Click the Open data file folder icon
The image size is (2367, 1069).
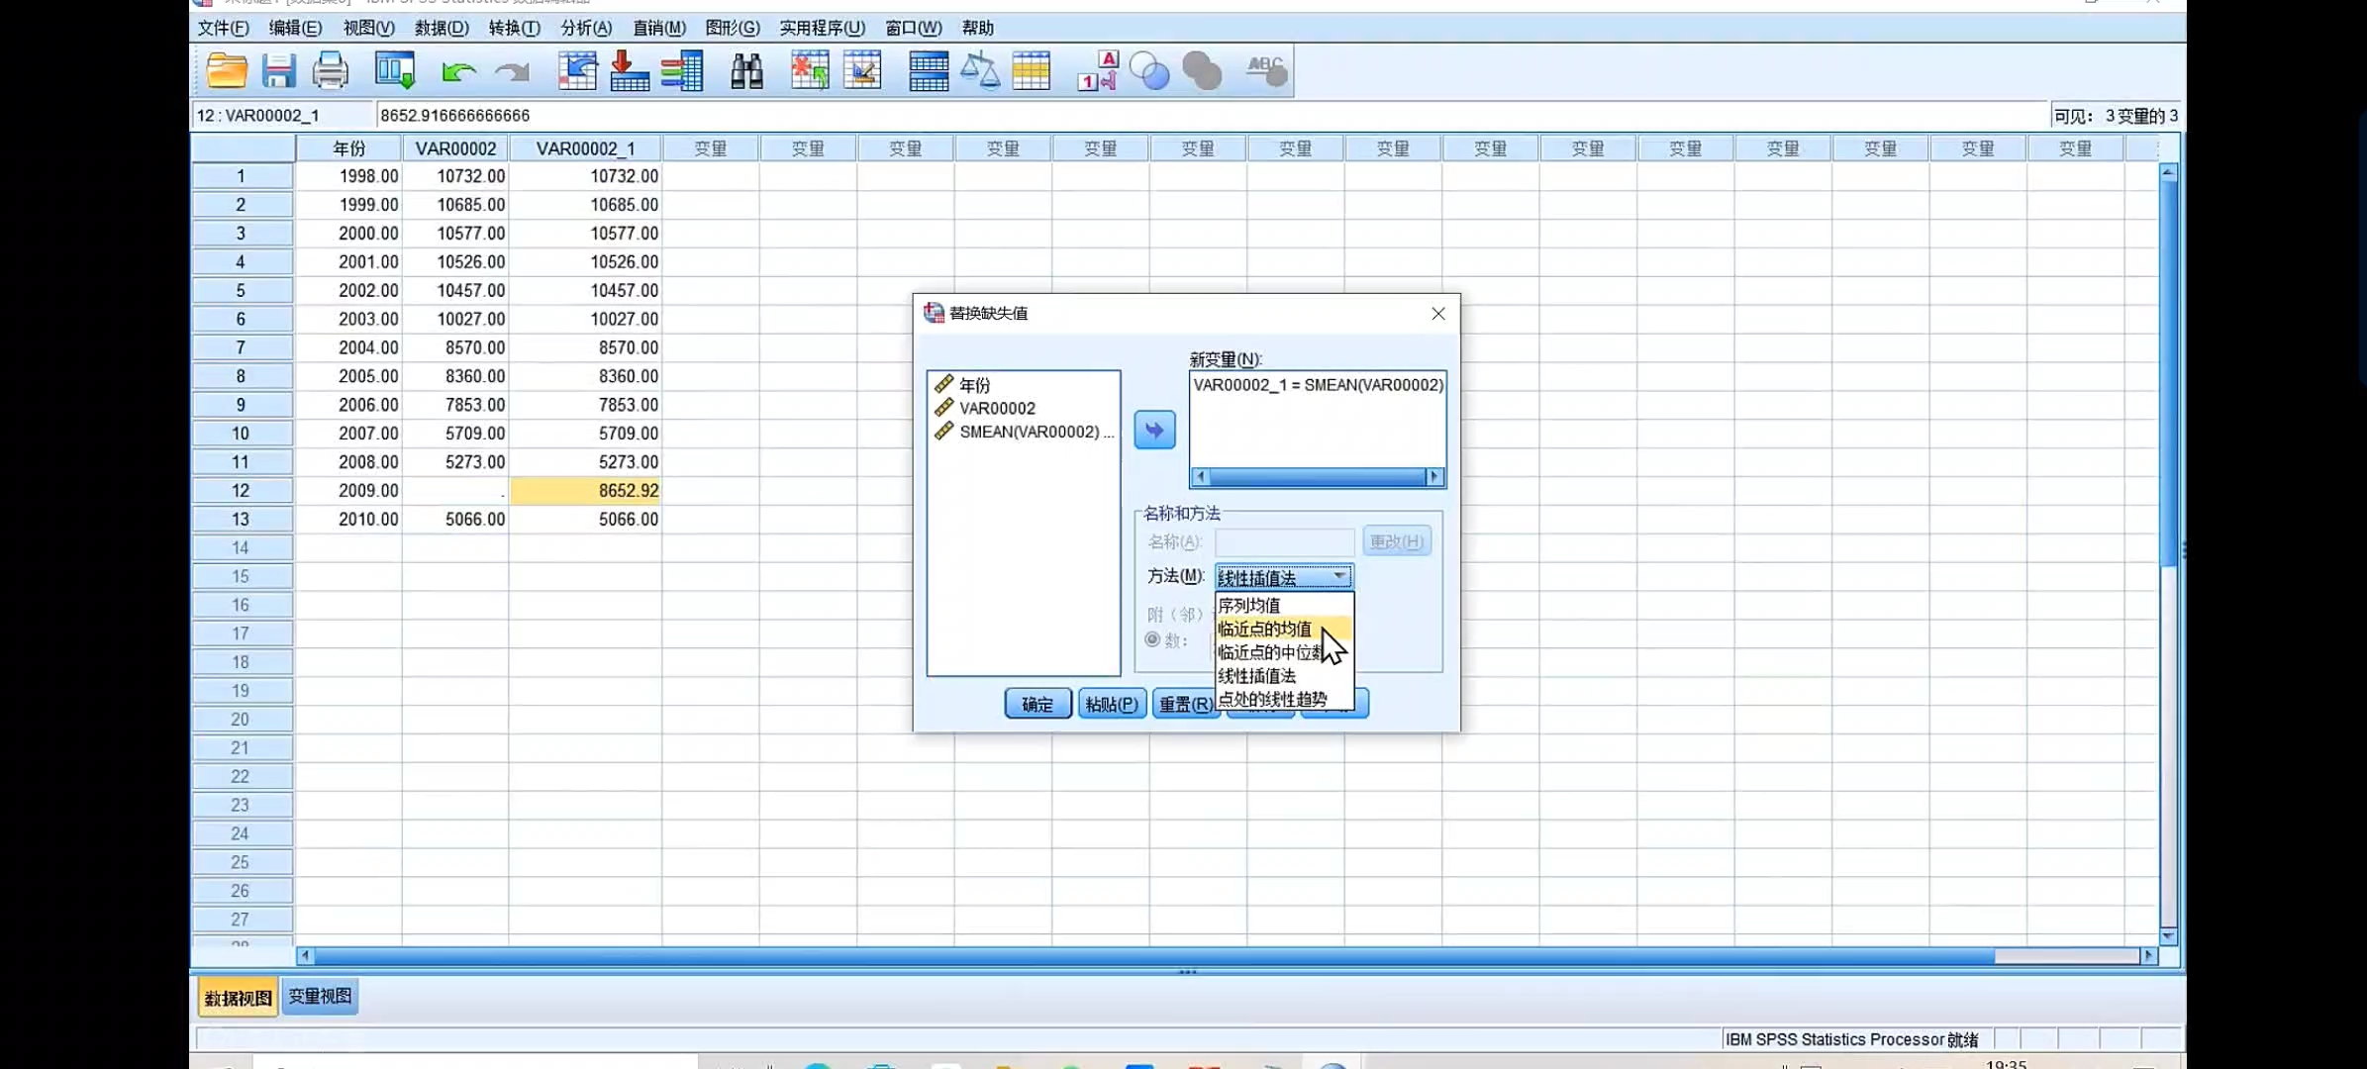click(227, 71)
